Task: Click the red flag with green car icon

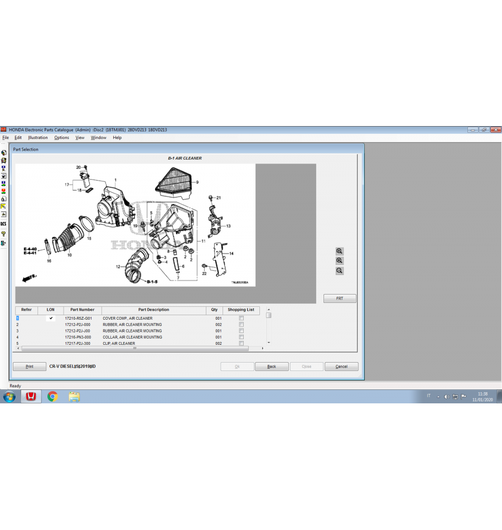Action: tap(4, 191)
